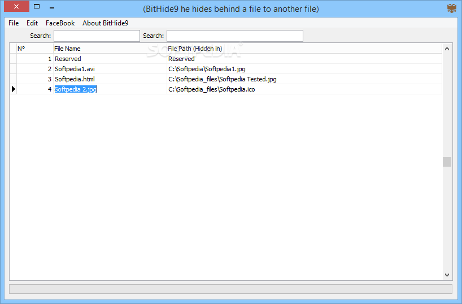Sort by the File Name column header
Viewport: 462px width, 304px height.
click(110, 49)
